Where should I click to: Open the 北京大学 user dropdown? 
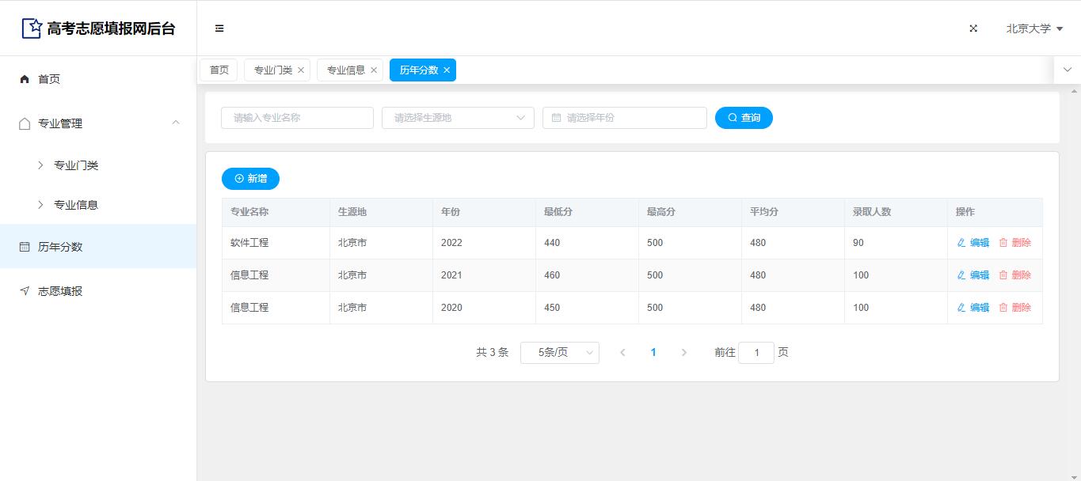pyautogui.click(x=1034, y=28)
